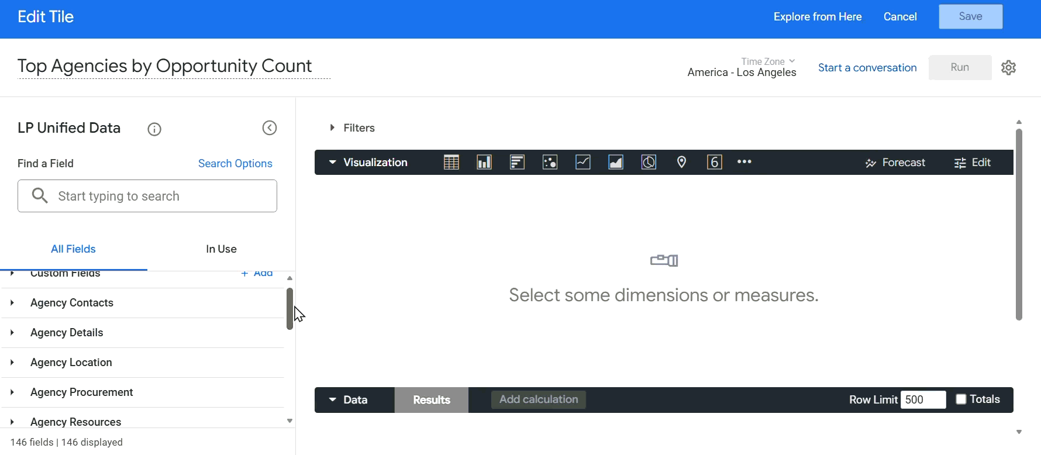The width and height of the screenshot is (1041, 455).
Task: Show LP Unified Data info
Action: pos(154,129)
